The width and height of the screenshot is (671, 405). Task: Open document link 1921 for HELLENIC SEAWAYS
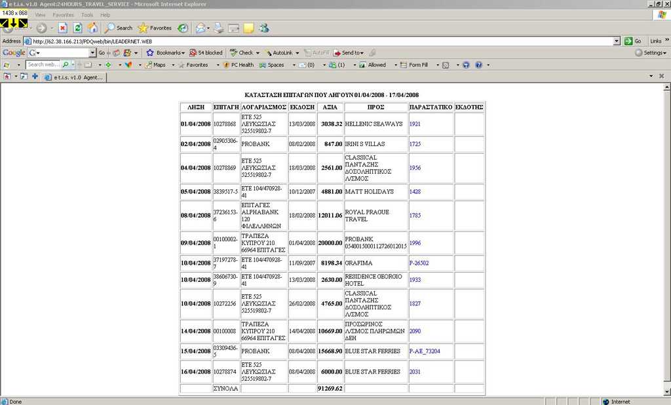[x=415, y=124]
